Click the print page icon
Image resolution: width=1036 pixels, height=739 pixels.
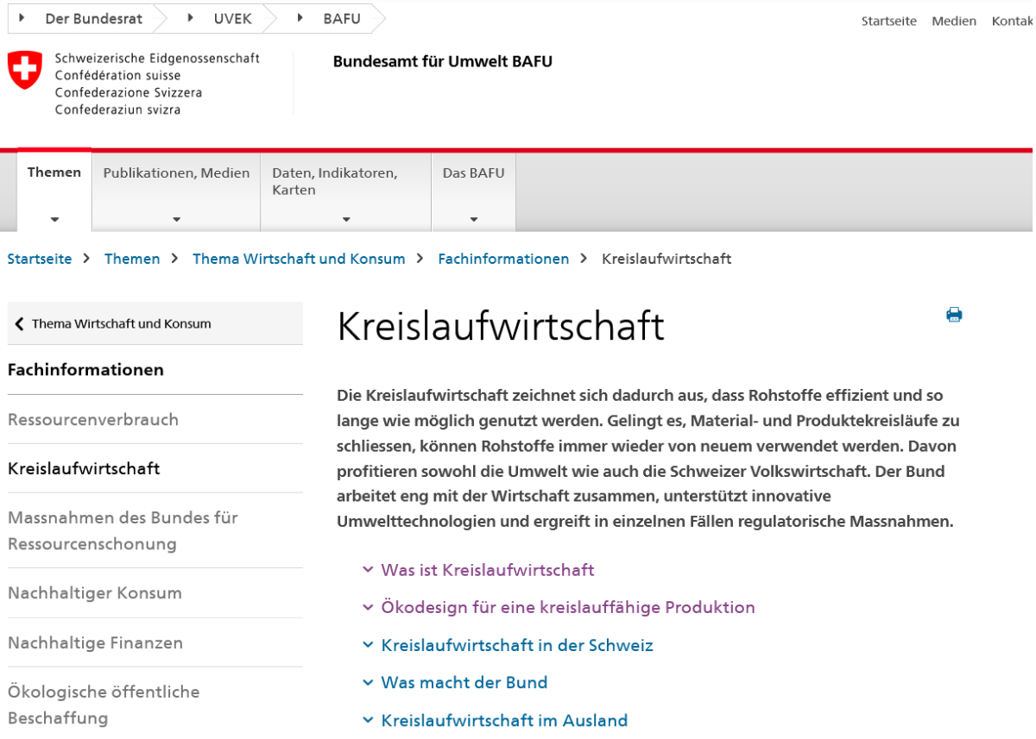(x=954, y=315)
